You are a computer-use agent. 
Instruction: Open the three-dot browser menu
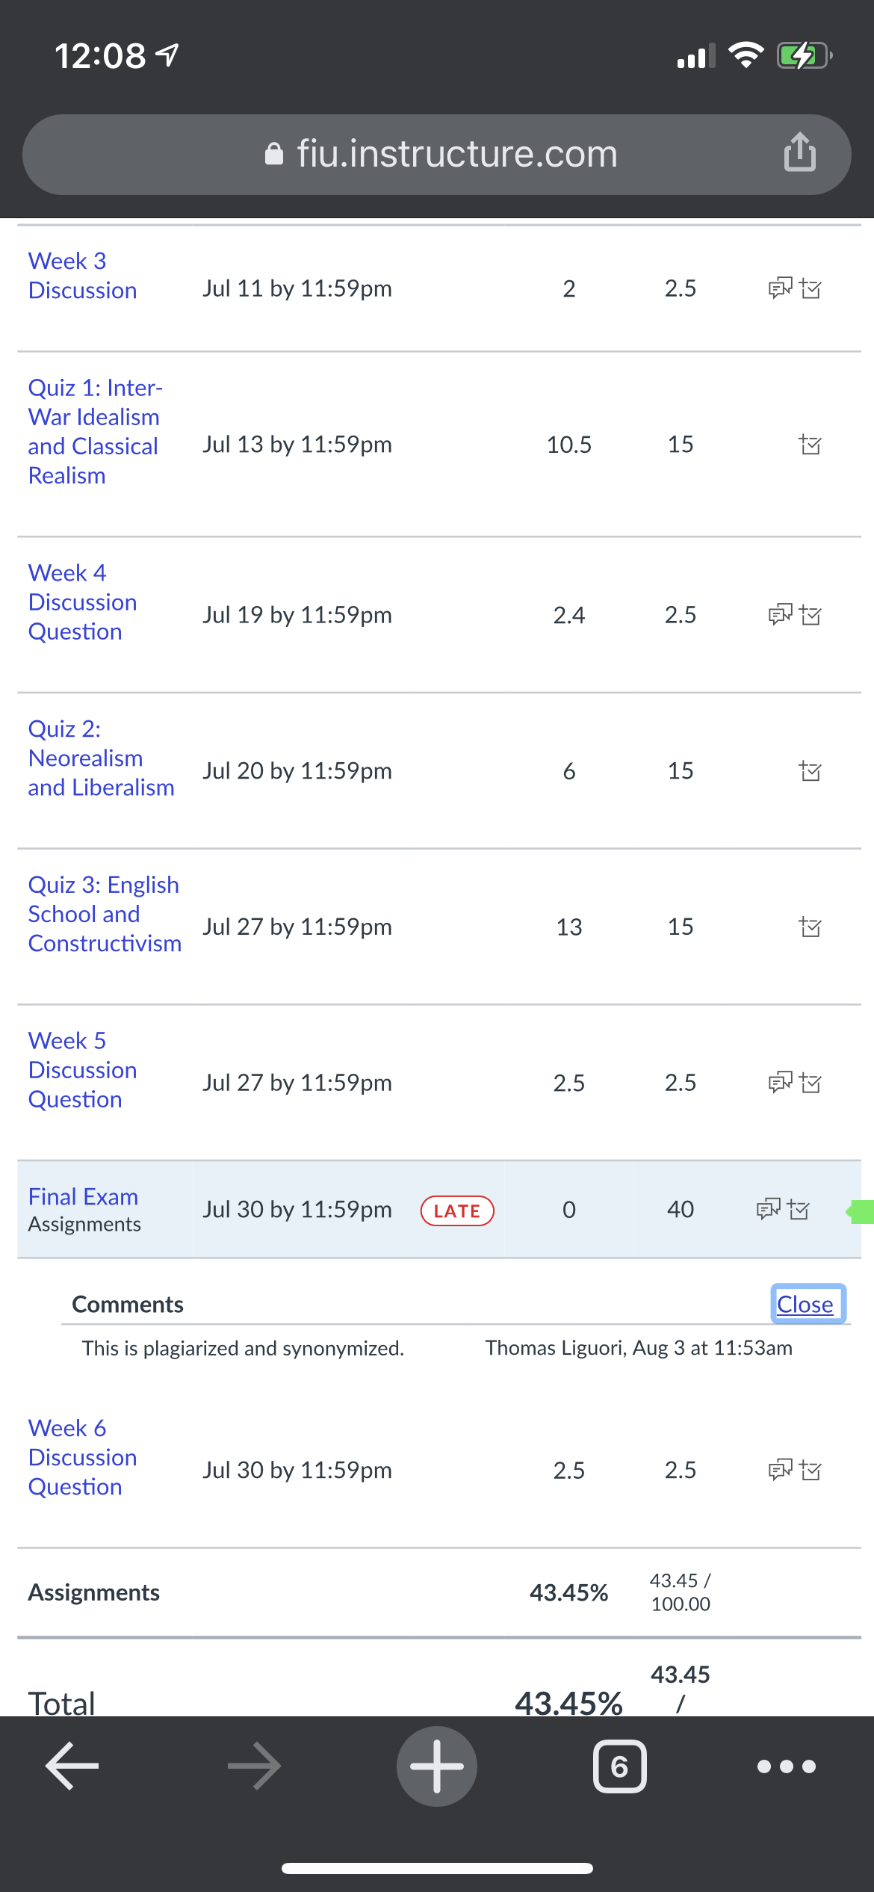point(786,1766)
